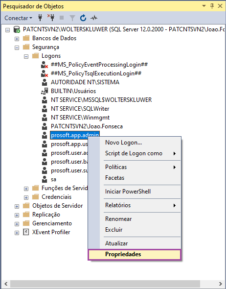Open the Activity Monitor pulse icon
Screen dimensions: 226x289
[94, 18]
